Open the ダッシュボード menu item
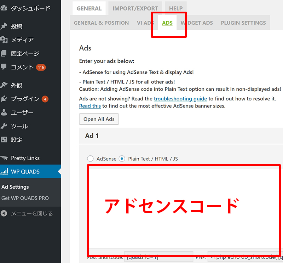 30,8
